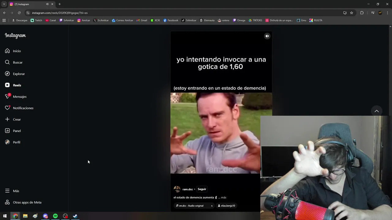This screenshot has height=220, width=392.
Task: Open the Gmail bookmark
Action: tap(142, 20)
